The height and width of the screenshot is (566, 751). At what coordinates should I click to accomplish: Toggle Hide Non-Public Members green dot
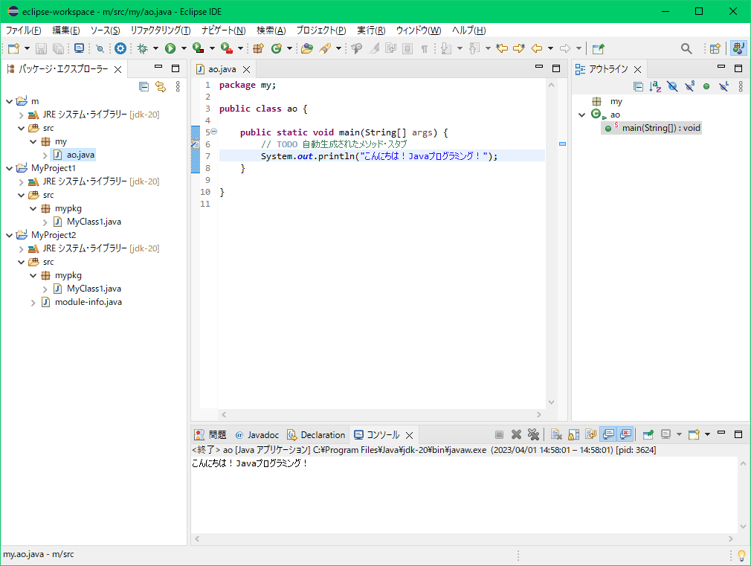pyautogui.click(x=706, y=87)
